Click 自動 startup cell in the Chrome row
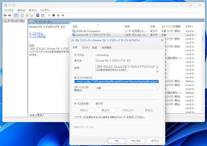Screen dimensions: 207x146 tap(164, 35)
